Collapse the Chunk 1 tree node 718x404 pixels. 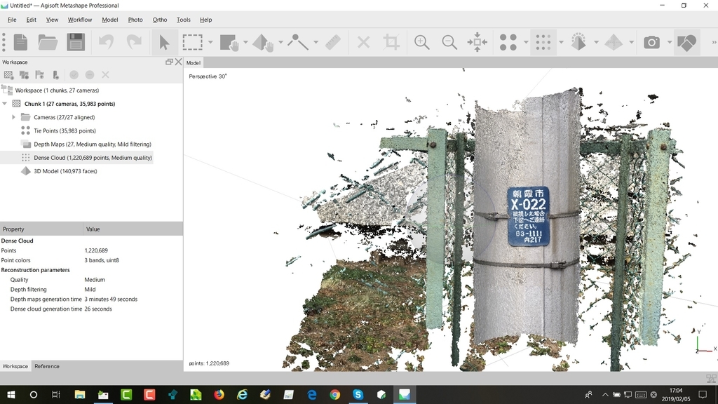coord(5,104)
